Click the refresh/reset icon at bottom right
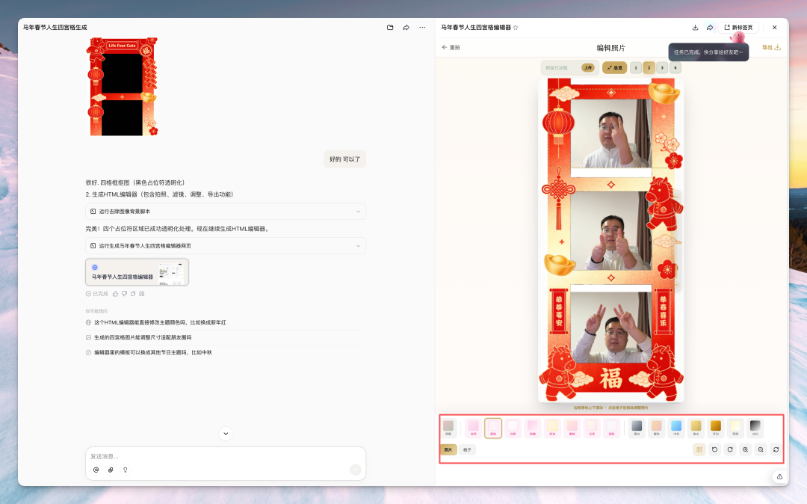The height and width of the screenshot is (504, 807). 777,449
